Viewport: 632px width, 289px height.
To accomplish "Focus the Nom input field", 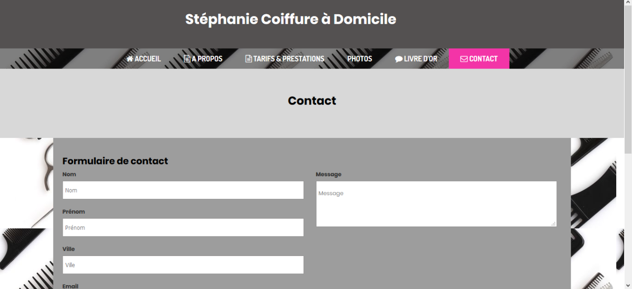I will coord(183,190).
